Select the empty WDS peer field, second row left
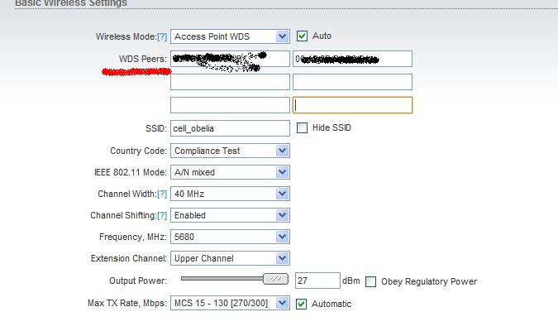Image resolution: width=558 pixels, height=331 pixels. pos(230,82)
